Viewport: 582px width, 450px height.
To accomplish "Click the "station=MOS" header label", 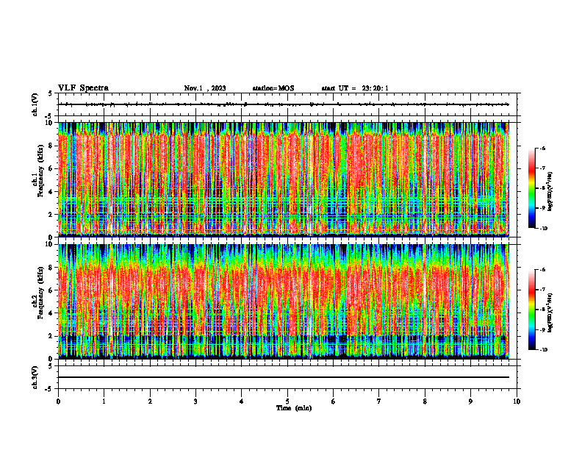I will 273,88.
